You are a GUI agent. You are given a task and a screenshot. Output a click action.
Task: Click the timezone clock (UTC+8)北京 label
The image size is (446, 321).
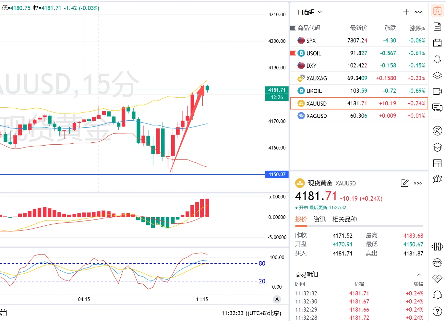coord(251,313)
